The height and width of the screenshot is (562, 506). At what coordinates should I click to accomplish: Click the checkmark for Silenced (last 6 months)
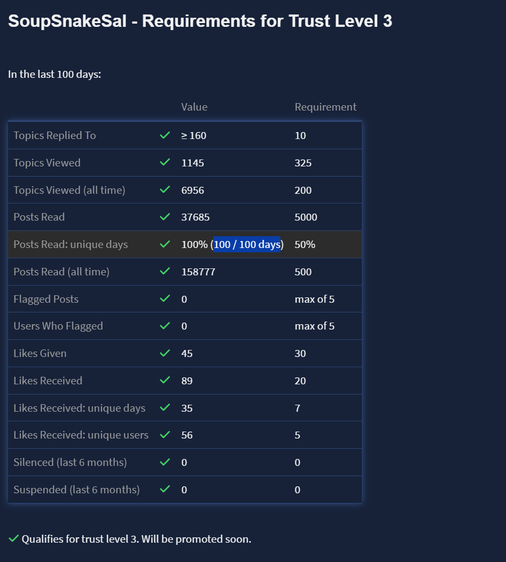tap(165, 462)
